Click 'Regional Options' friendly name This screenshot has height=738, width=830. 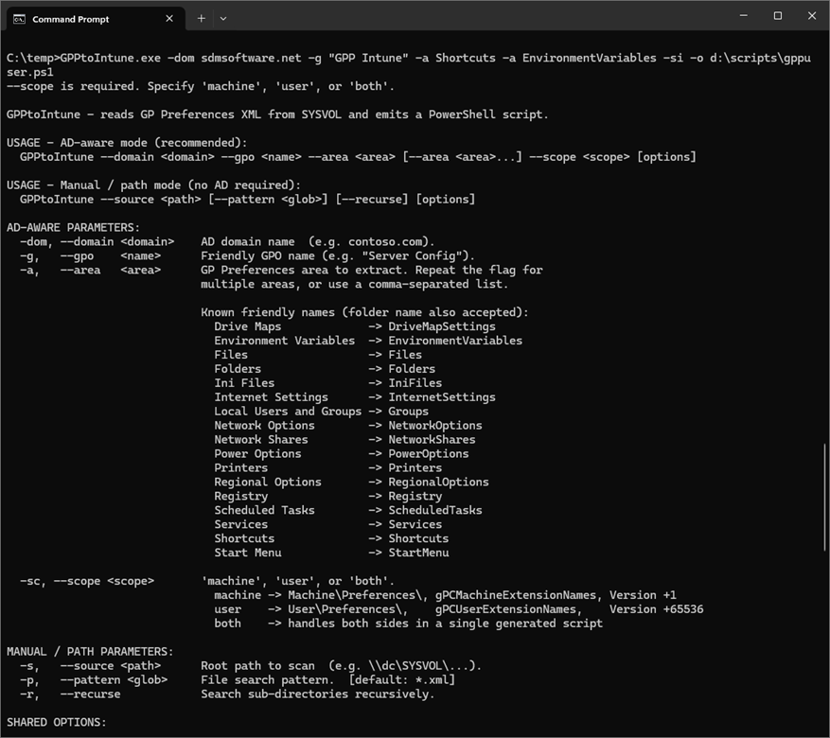point(267,482)
